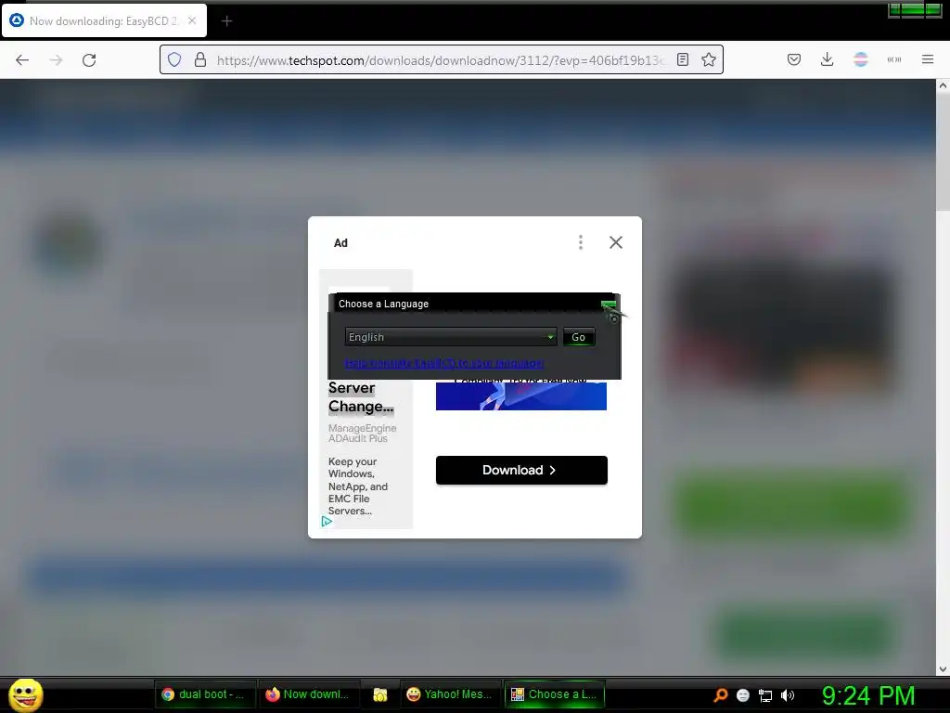Open the volume speaker tray icon
This screenshot has width=950, height=713.
point(788,695)
